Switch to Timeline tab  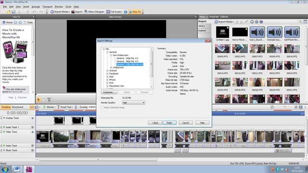click(x=6, y=107)
